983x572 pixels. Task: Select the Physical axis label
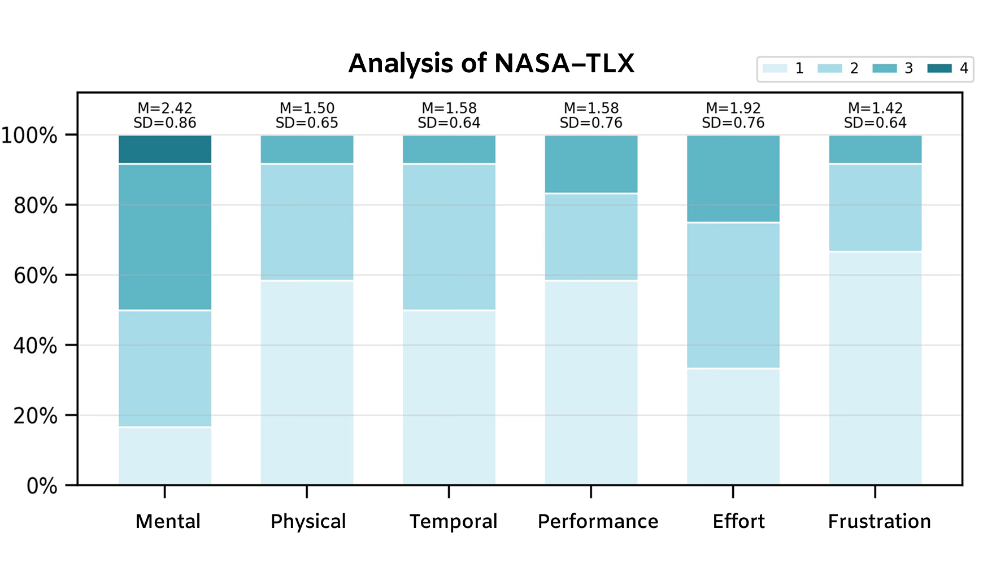[x=308, y=521]
